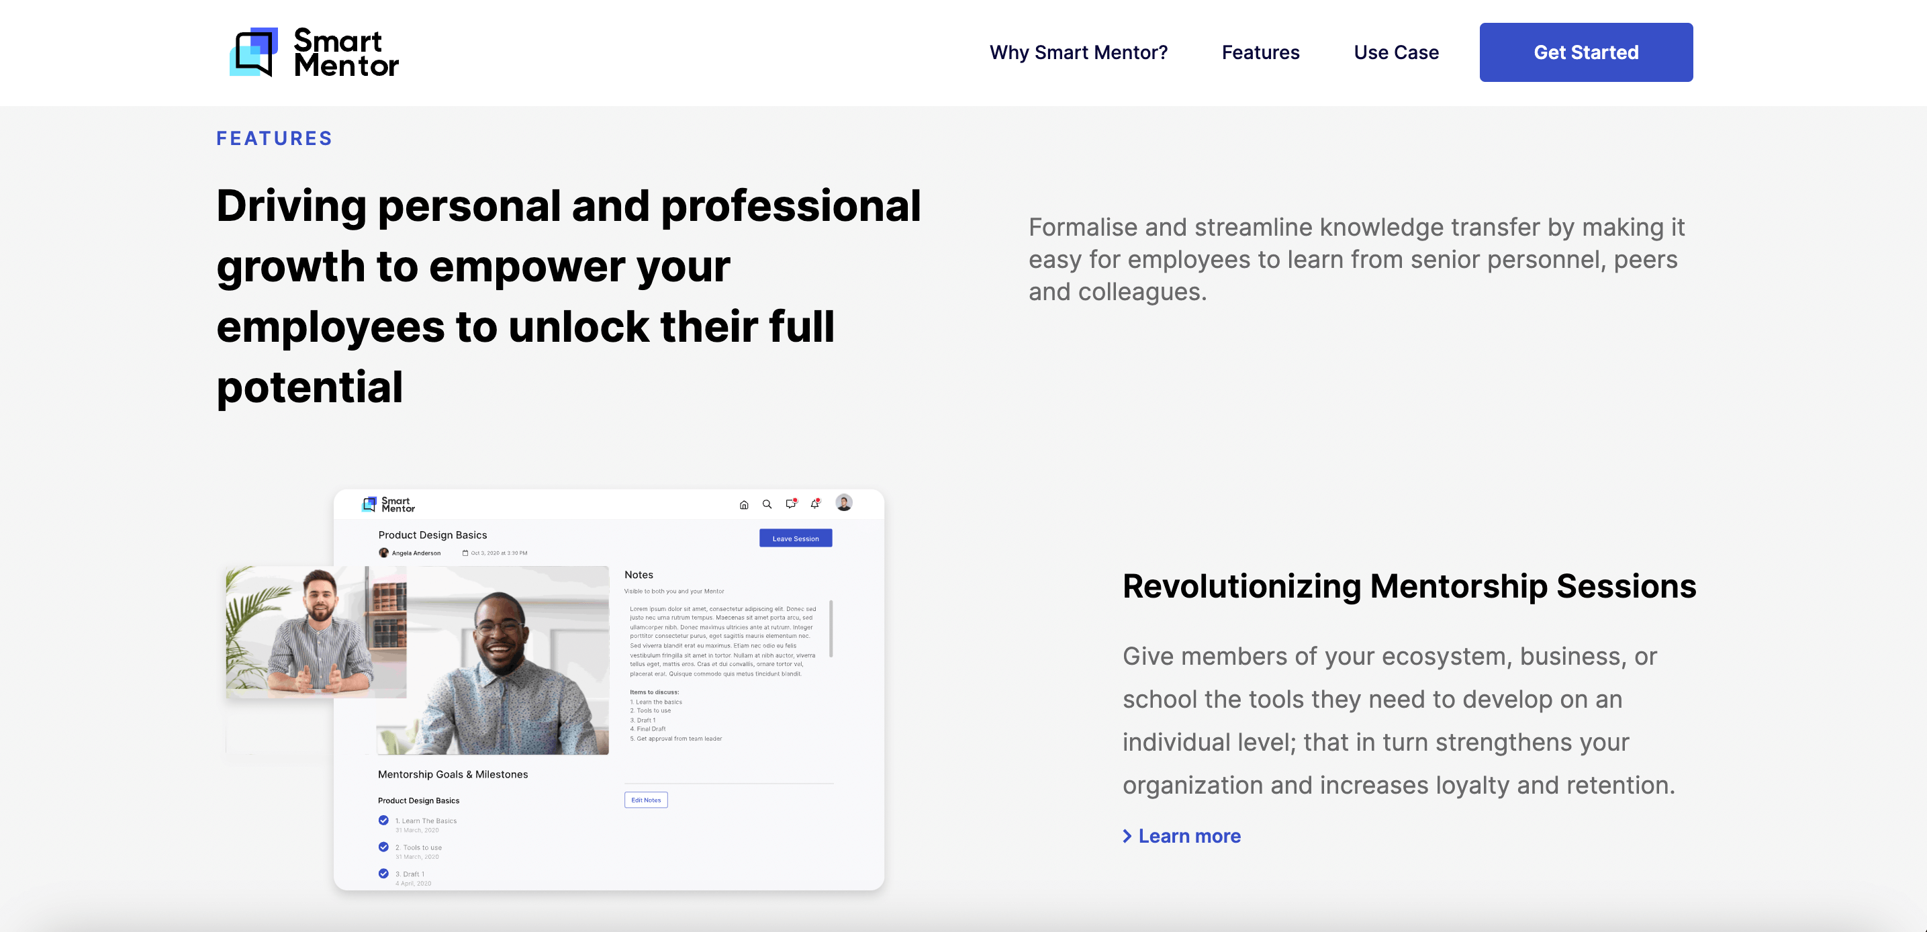Open the notification bell icon
The width and height of the screenshot is (1927, 932).
tap(814, 504)
